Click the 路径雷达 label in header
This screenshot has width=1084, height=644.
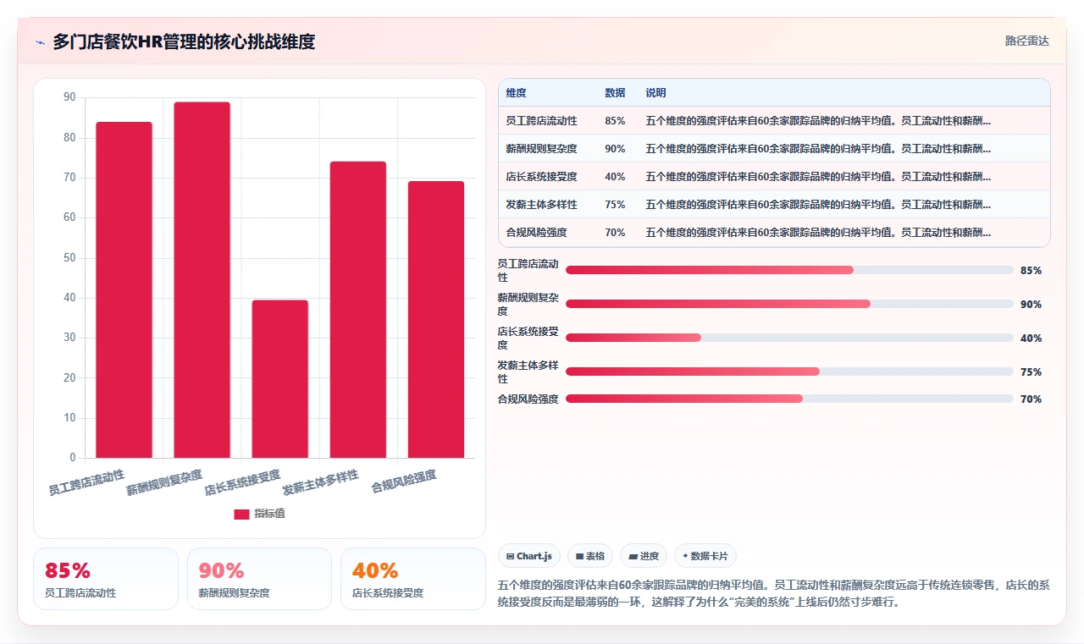pyautogui.click(x=1026, y=41)
